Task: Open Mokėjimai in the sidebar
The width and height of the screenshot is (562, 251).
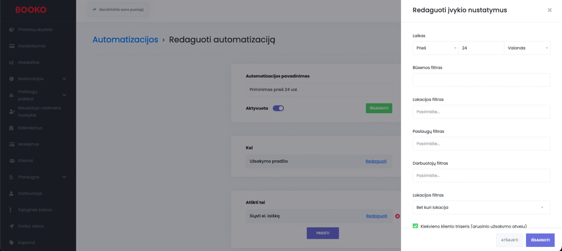Action: click(x=29, y=145)
